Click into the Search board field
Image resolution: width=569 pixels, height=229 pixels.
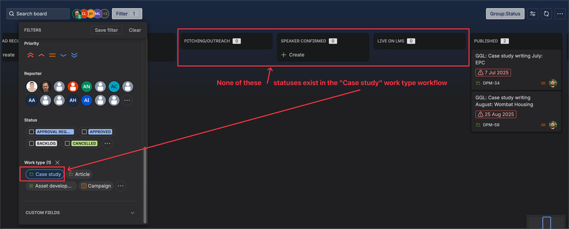pyautogui.click(x=38, y=14)
